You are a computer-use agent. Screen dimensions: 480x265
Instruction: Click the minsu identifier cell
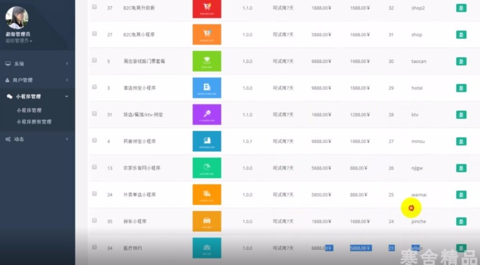418,142
